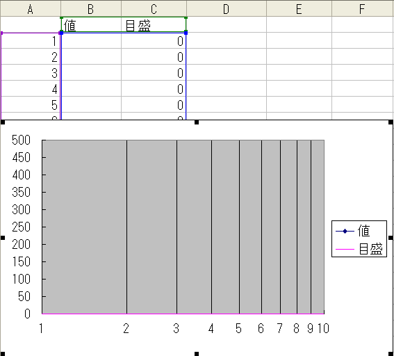Click the 0 value-axis label

click(x=27, y=314)
